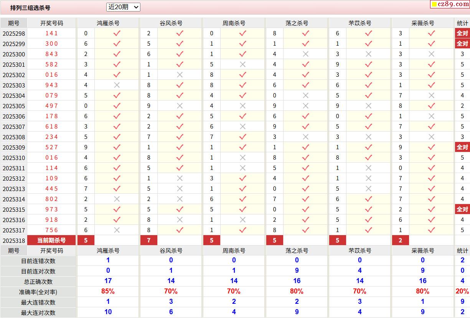470x318 pixels.
Task: Click the red 当前期杀号 label
Action: [x=51, y=241]
